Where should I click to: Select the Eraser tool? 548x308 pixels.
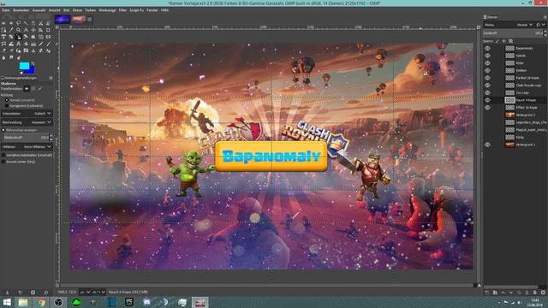(3, 51)
